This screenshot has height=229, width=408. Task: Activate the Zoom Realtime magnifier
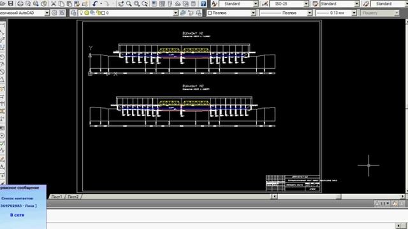point(129,4)
